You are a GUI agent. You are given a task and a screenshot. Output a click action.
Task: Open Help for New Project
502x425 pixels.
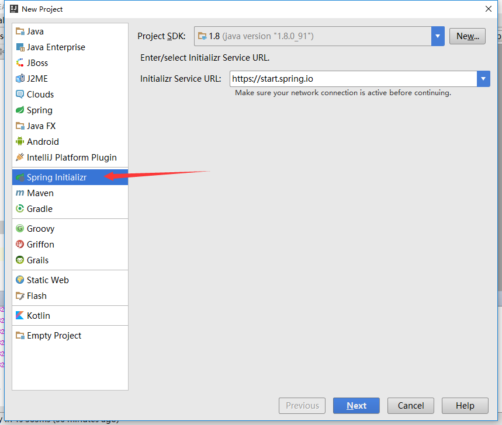(465, 406)
